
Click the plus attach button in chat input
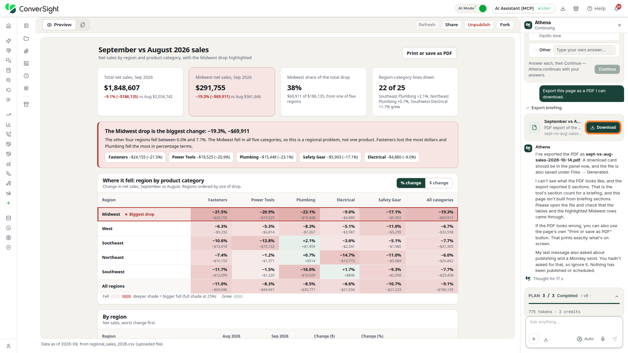(534, 339)
